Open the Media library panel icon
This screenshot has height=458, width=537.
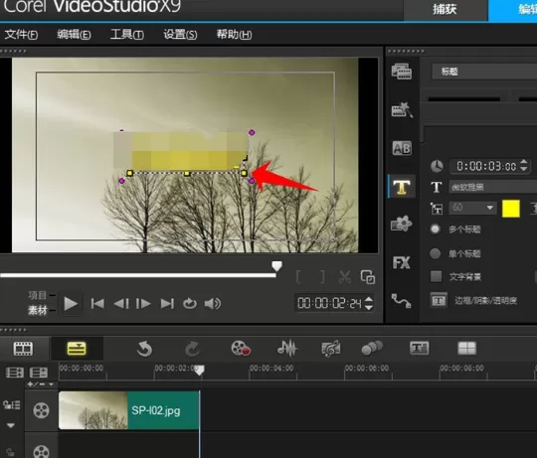tap(402, 72)
